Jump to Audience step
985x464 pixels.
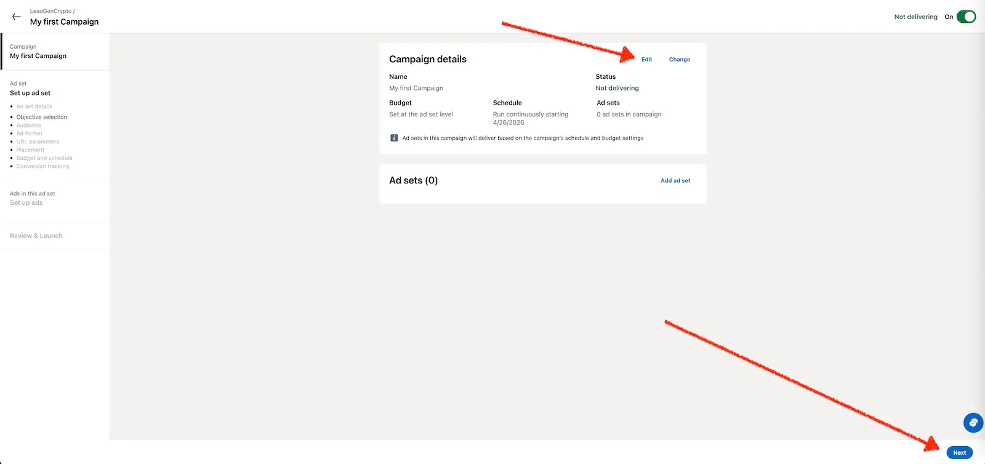(x=28, y=126)
